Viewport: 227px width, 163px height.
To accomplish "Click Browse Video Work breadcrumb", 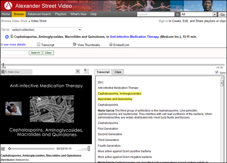I will click(14, 21).
